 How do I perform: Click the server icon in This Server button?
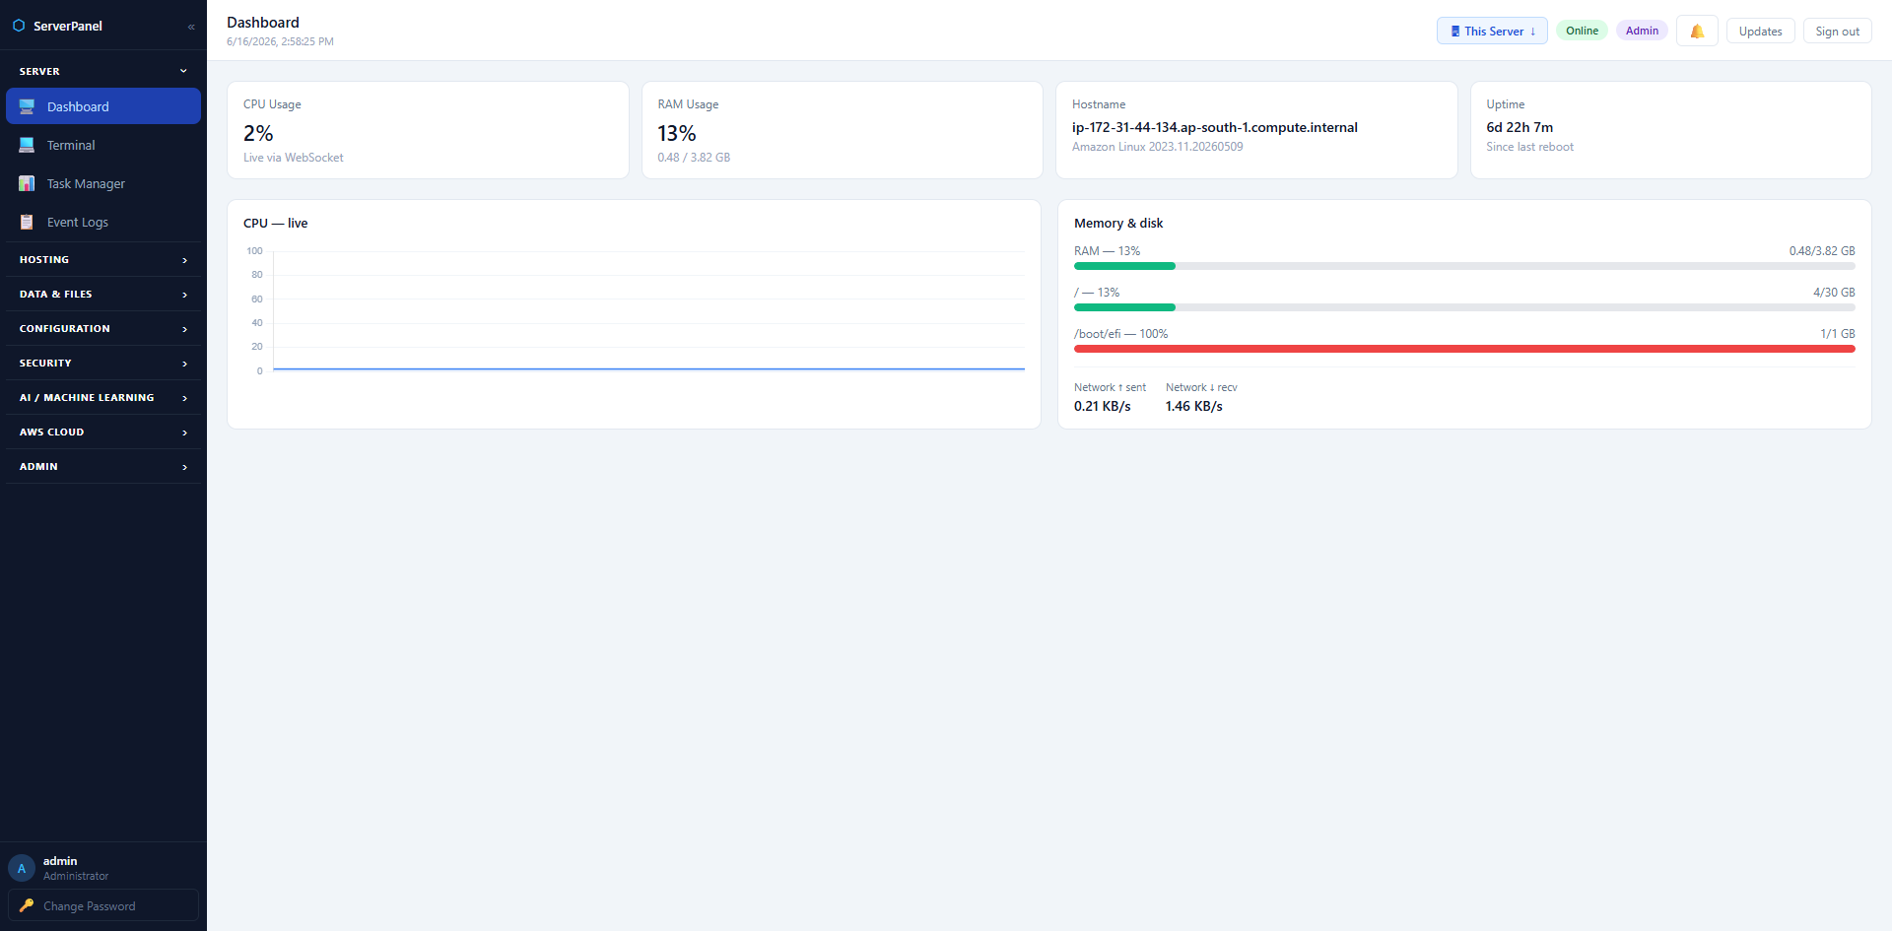[1455, 31]
